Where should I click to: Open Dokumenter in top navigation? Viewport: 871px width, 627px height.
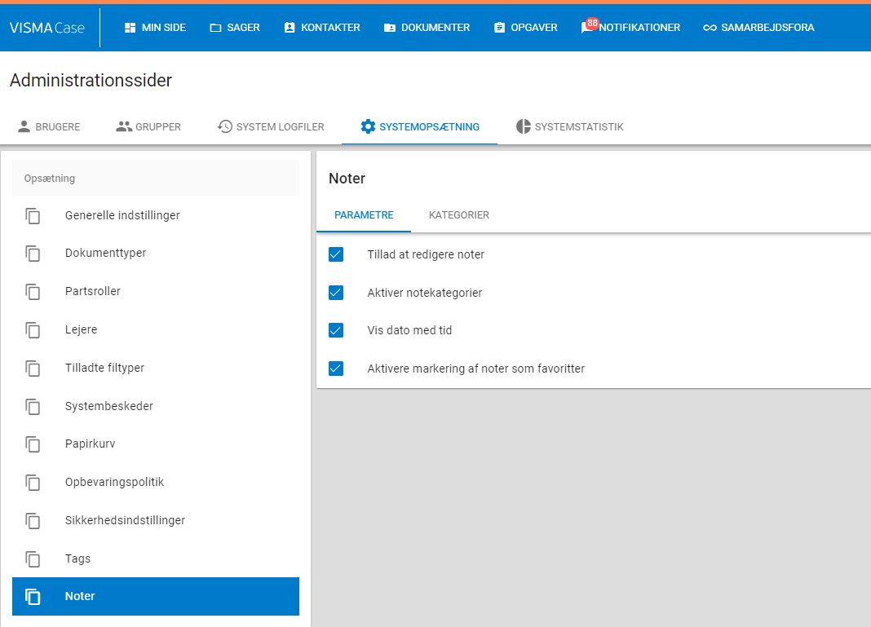(427, 28)
